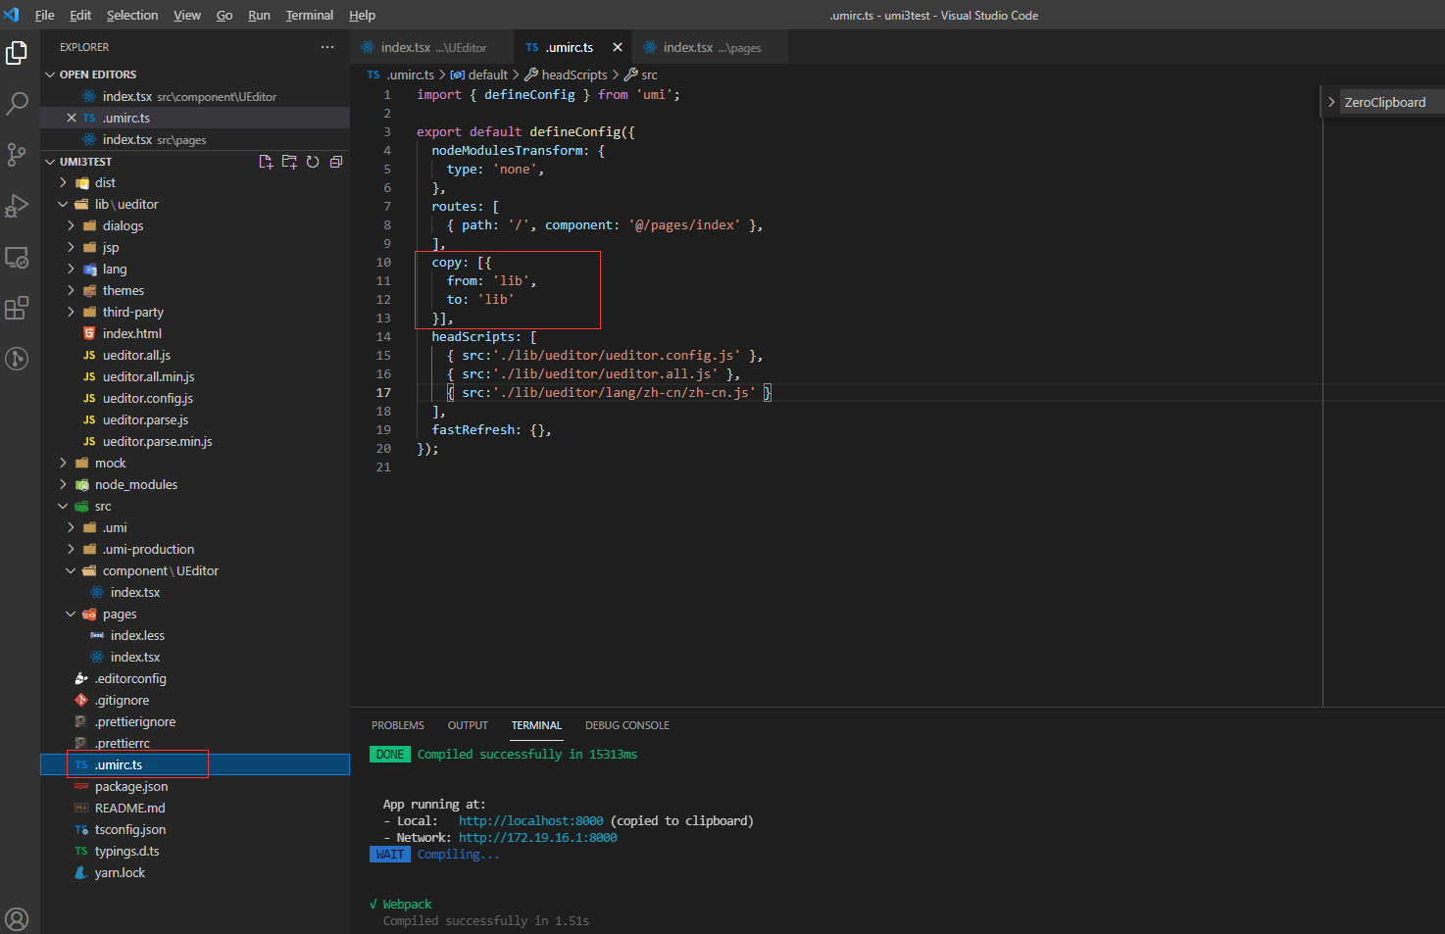Open the Selection menu
Viewport: 1445px width, 934px height.
[132, 15]
